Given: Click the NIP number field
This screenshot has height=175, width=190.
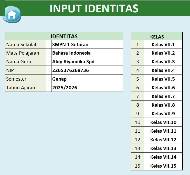Looking at the screenshot, I should (87, 70).
